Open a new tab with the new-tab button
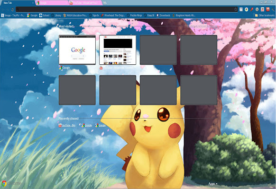The image size is (276, 189). click(x=105, y=3)
